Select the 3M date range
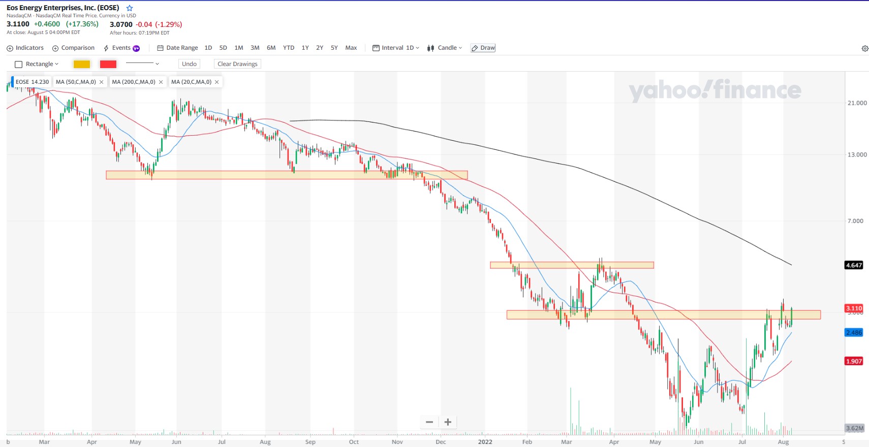 pyautogui.click(x=255, y=48)
